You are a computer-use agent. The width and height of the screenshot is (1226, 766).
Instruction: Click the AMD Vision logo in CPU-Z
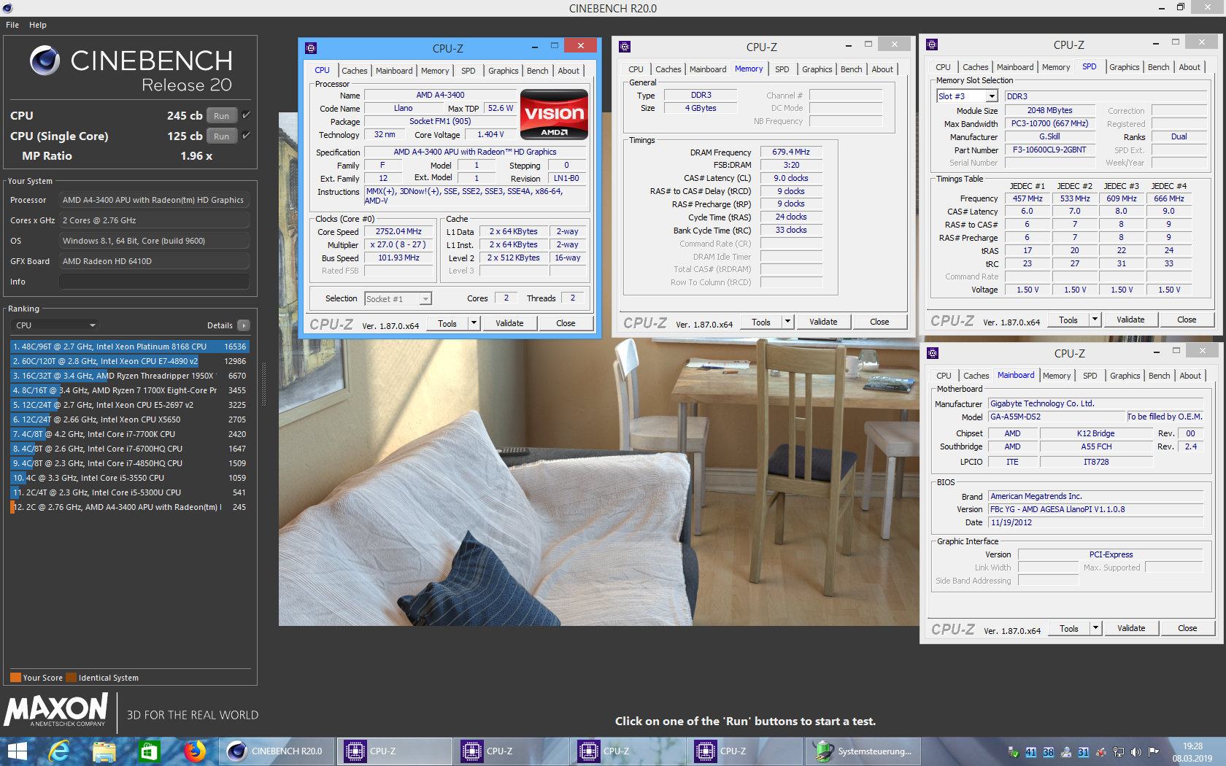pyautogui.click(x=554, y=114)
